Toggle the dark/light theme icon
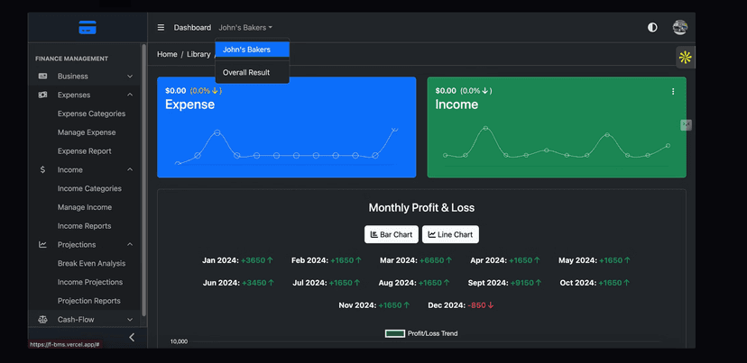This screenshot has height=363, width=747. click(652, 28)
